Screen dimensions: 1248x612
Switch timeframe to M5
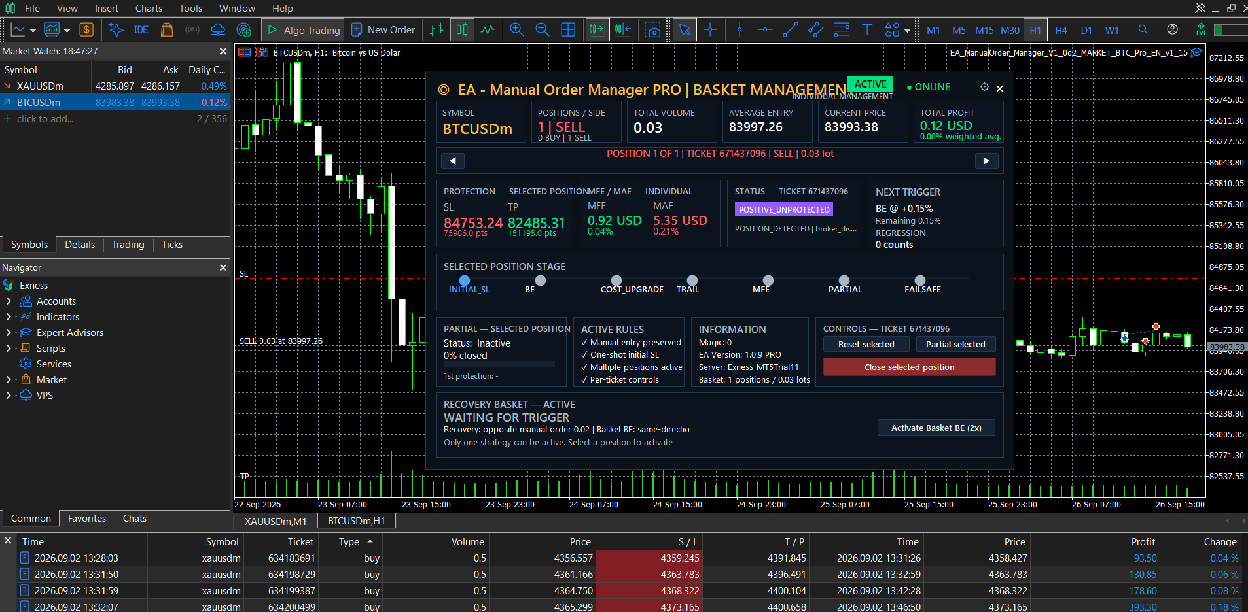click(x=959, y=30)
